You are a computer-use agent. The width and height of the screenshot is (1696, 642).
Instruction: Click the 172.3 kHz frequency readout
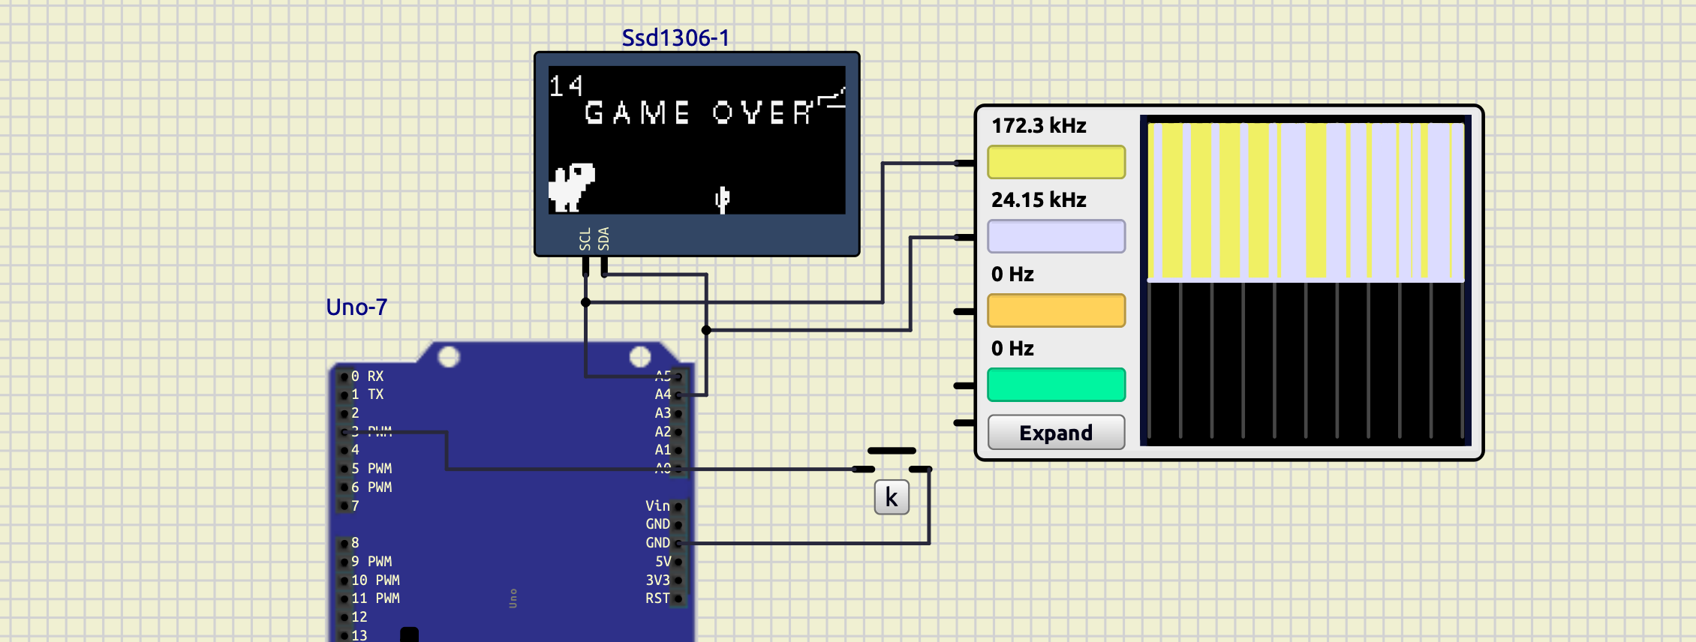pyautogui.click(x=1039, y=126)
